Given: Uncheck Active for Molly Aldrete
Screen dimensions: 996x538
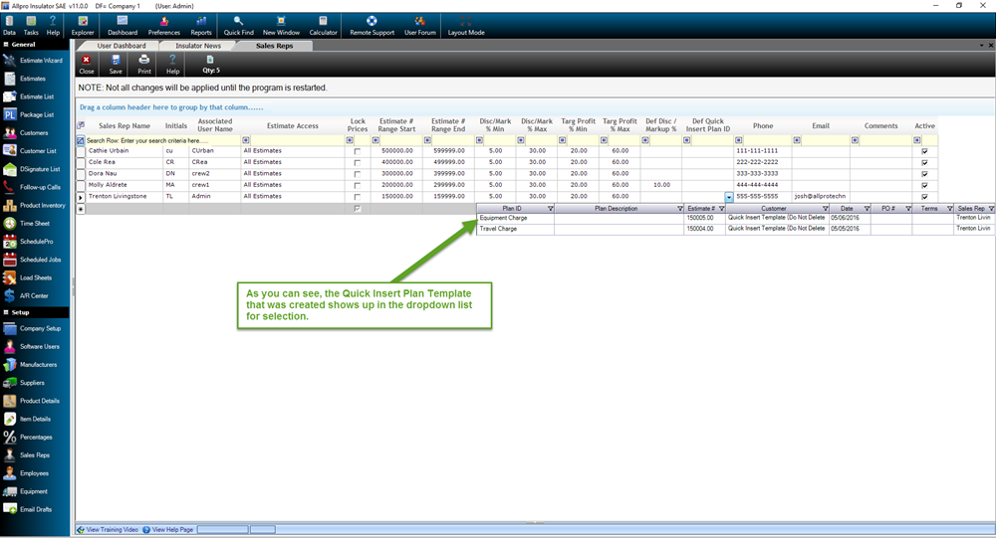Looking at the screenshot, I should tap(924, 186).
